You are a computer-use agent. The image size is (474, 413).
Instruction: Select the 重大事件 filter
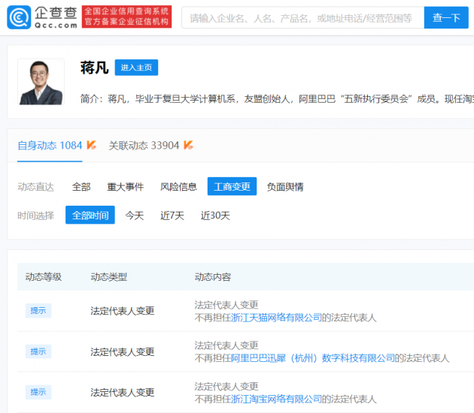(125, 186)
